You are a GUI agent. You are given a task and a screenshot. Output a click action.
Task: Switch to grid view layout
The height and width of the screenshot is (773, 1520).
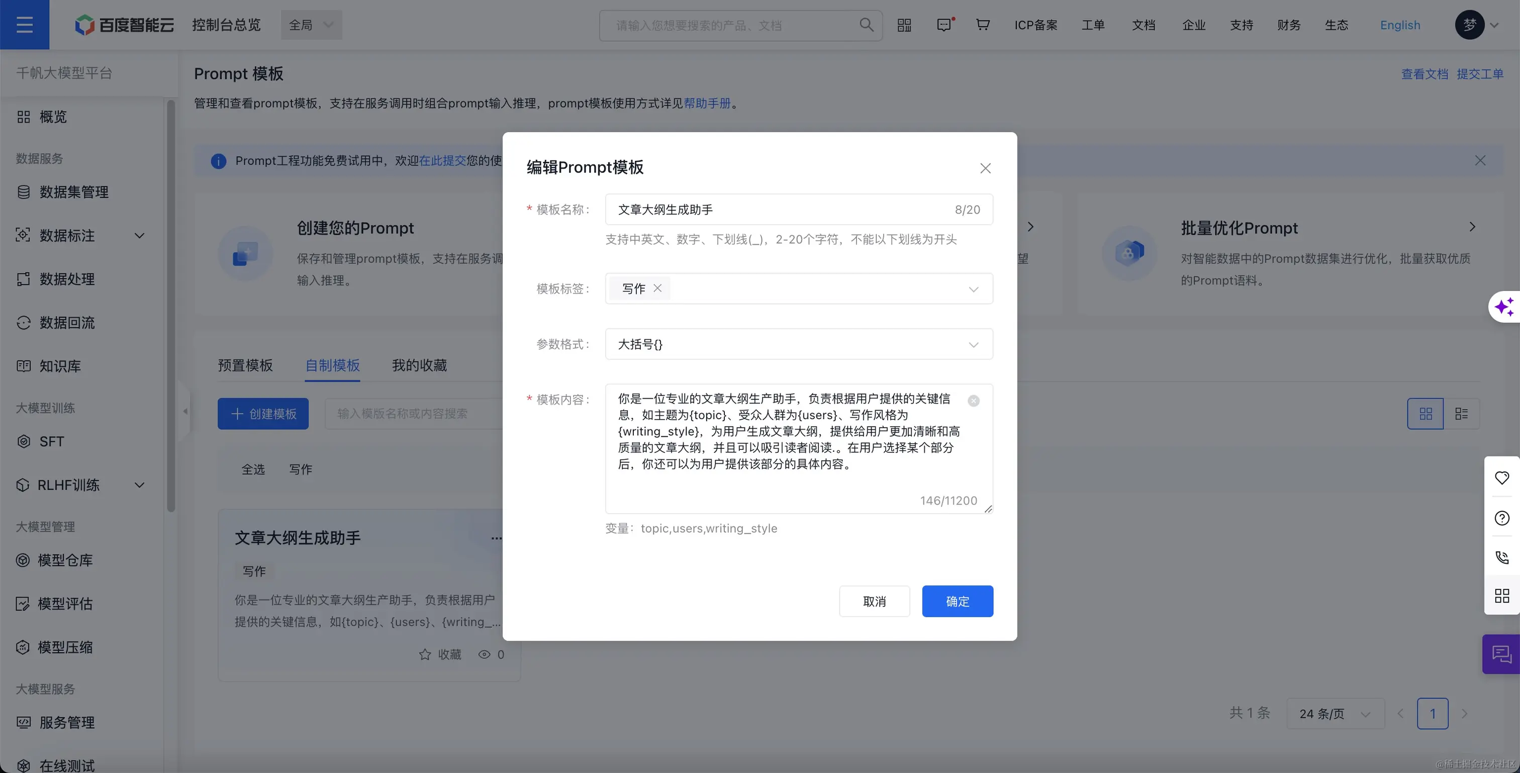1425,414
